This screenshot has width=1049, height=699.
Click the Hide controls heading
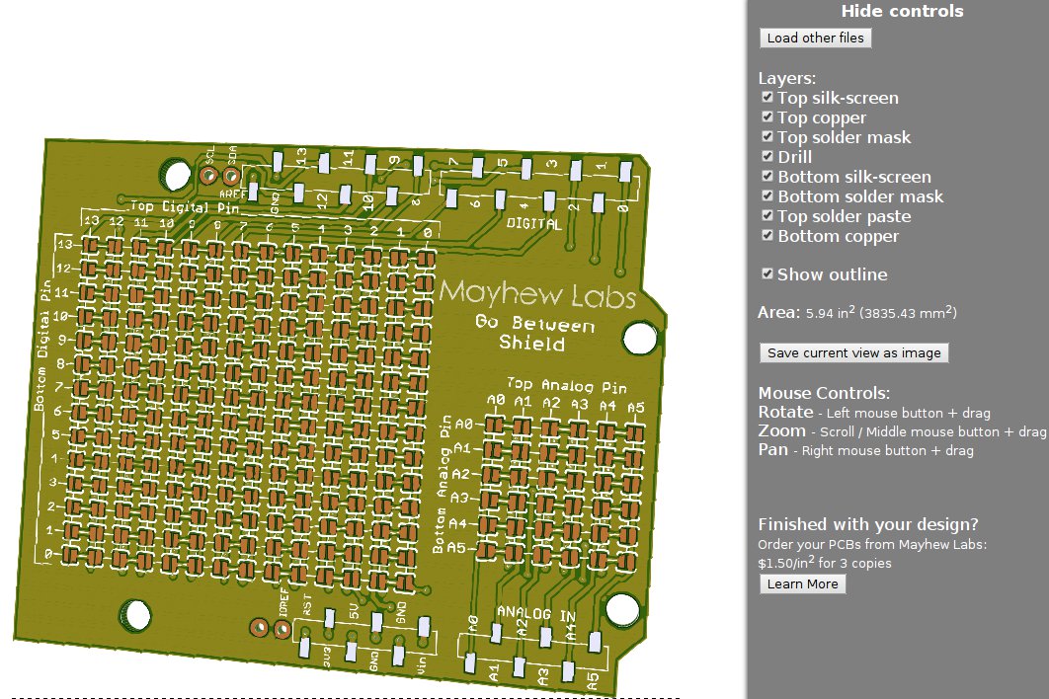pos(902,11)
